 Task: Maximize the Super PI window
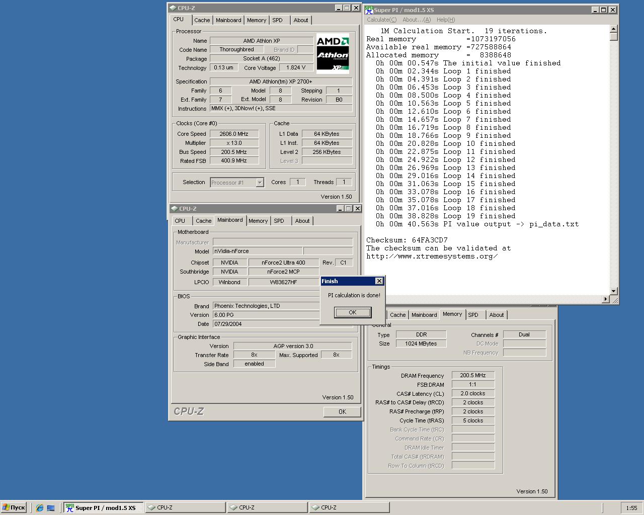[x=603, y=10]
